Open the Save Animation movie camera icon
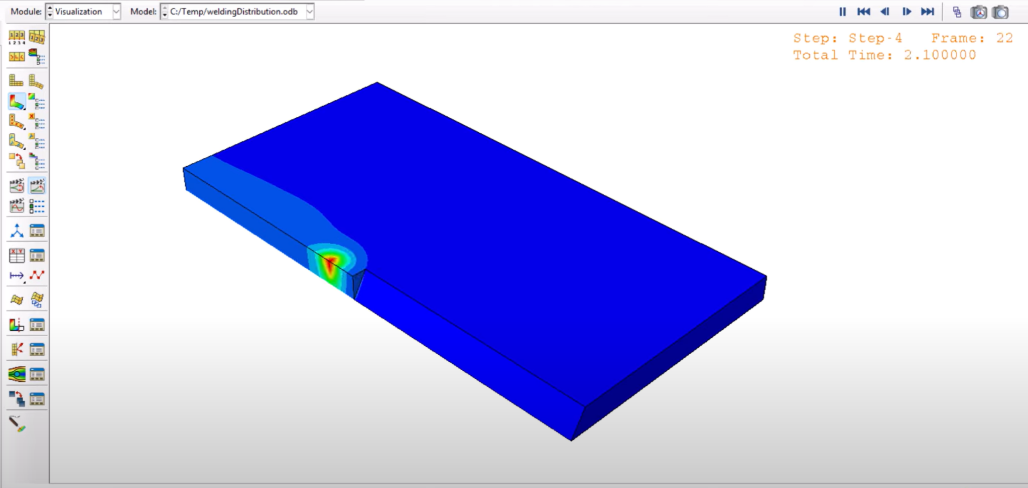 click(979, 12)
